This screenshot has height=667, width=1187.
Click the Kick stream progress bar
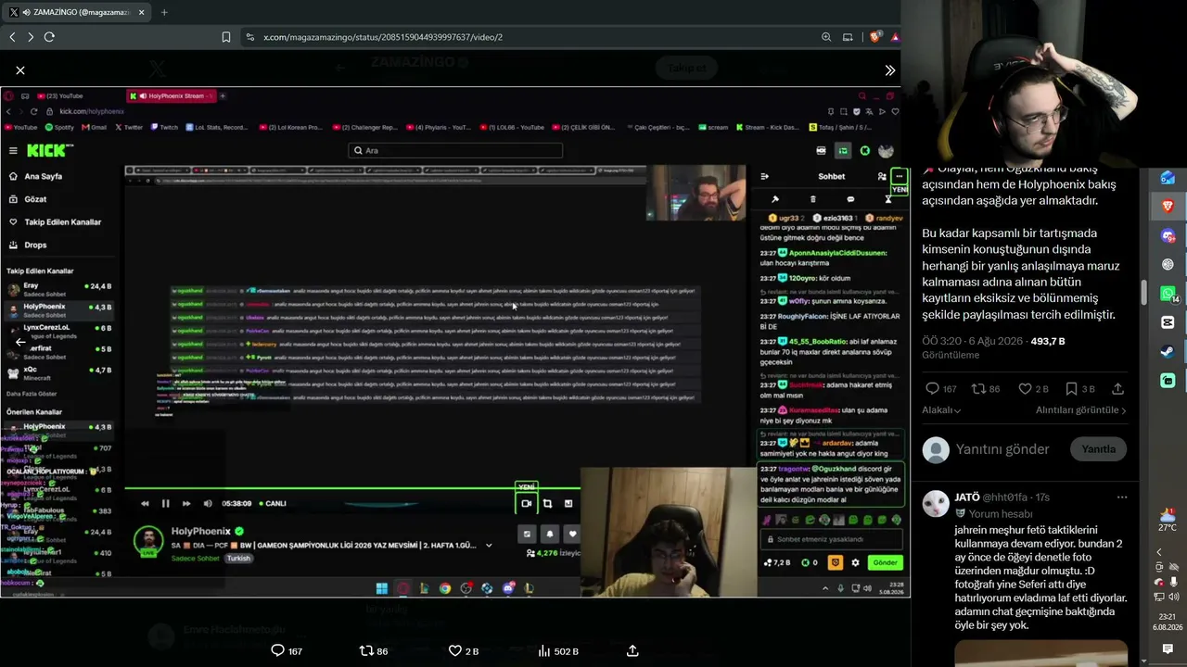tap(352, 488)
